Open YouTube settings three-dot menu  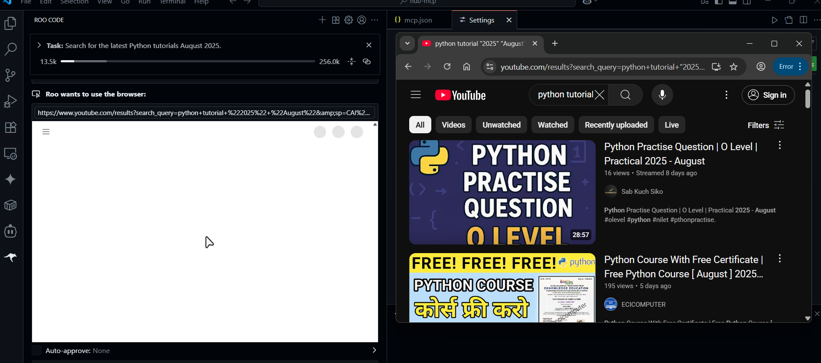coord(727,95)
